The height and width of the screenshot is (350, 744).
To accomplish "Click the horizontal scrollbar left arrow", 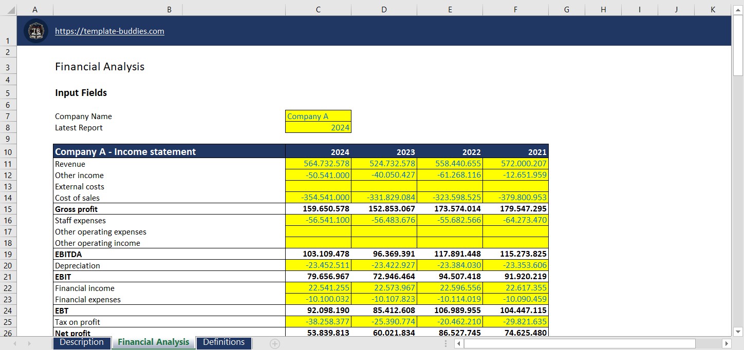I will [459, 343].
